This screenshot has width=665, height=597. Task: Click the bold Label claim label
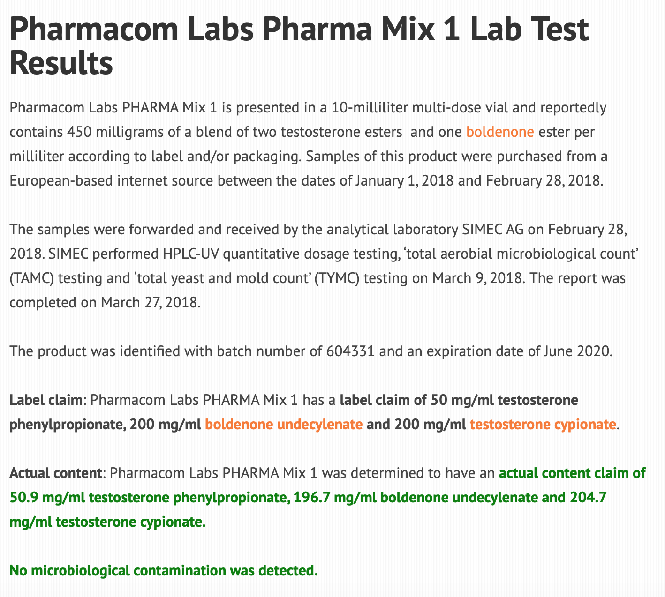tap(46, 401)
